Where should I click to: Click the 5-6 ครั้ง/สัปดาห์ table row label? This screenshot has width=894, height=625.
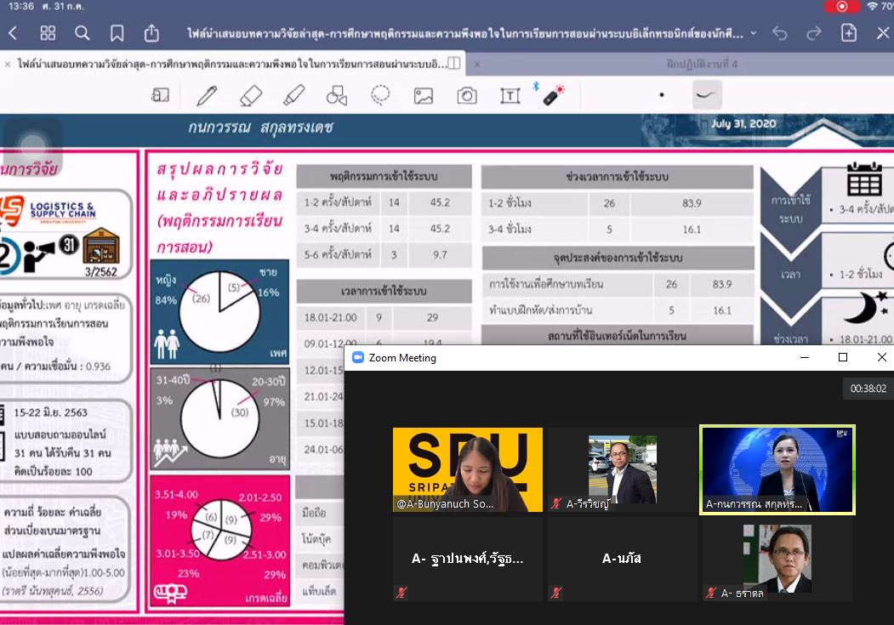pyautogui.click(x=338, y=254)
